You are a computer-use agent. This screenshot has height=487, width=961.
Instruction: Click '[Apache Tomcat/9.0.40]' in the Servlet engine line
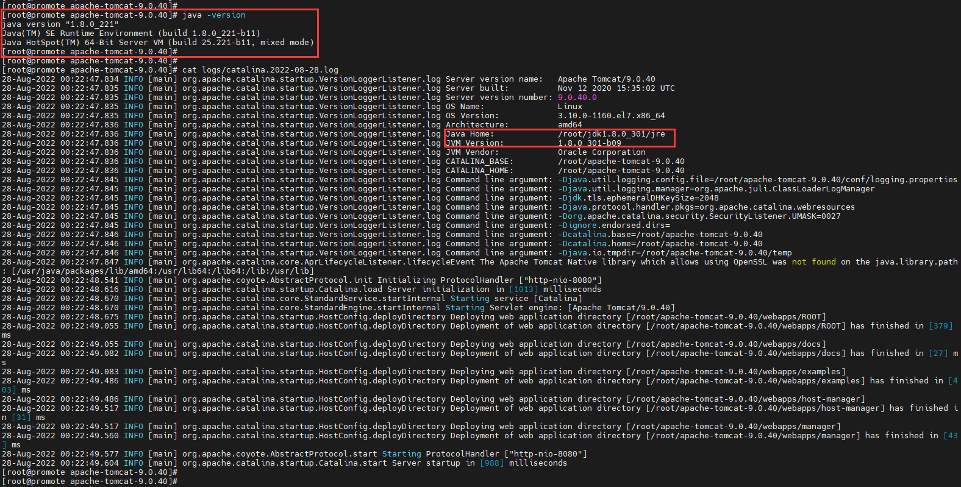[621, 308]
